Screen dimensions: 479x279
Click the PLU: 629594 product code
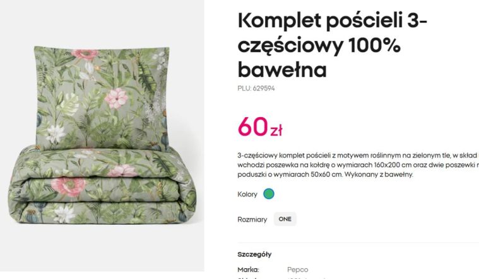256,88
